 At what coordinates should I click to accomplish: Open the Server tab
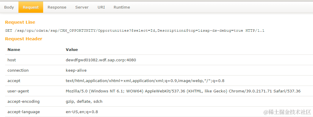click(x=82, y=7)
